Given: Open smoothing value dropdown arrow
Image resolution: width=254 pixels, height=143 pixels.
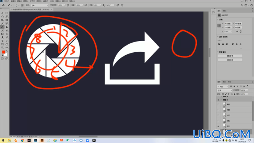Looking at the screenshot, I should 100,5.
